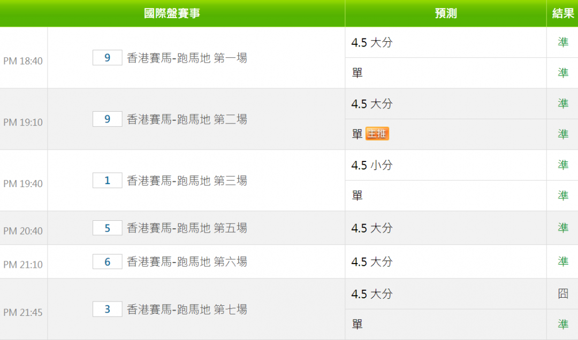The height and width of the screenshot is (340, 578).
Task: Open 香港賽馬-跑馬地 第六場 event
Action: [x=187, y=261]
